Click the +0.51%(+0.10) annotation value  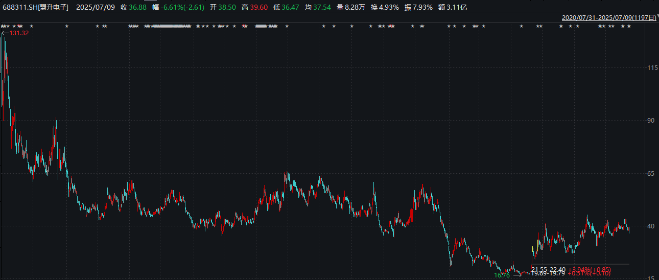pyautogui.click(x=589, y=274)
